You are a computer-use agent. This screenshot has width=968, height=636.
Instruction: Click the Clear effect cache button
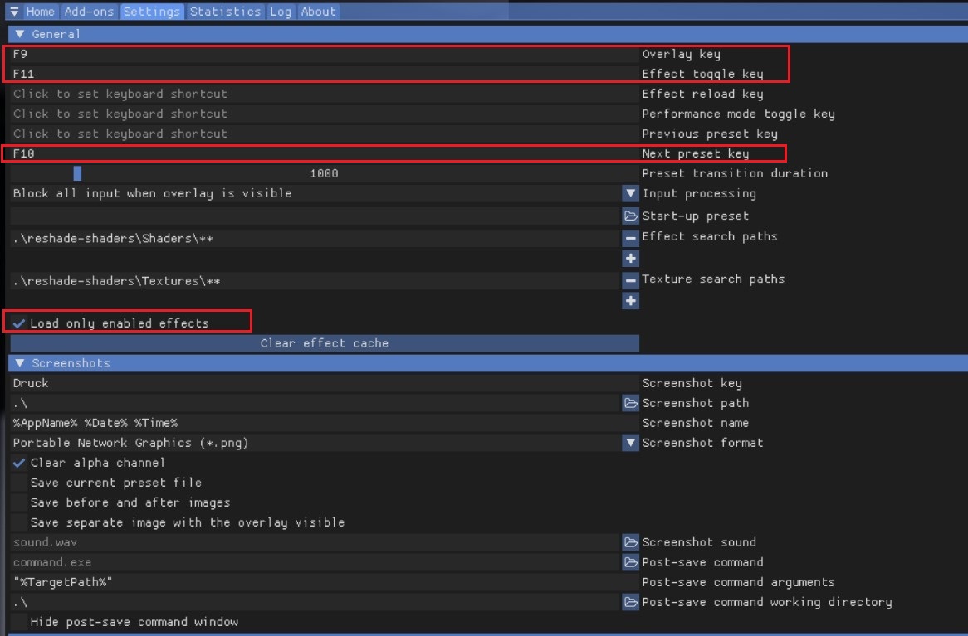coord(324,343)
